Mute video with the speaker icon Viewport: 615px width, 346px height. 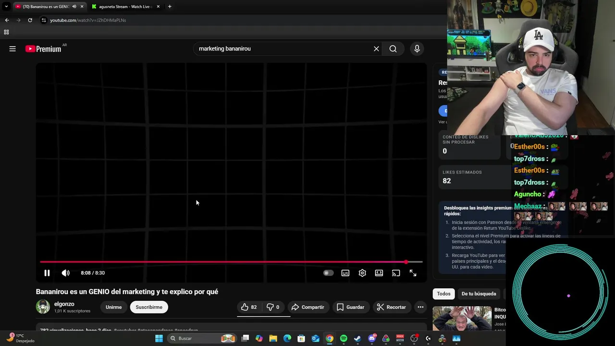65,273
